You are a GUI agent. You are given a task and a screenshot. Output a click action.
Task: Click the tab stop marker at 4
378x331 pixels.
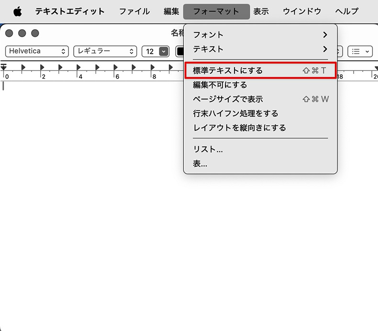tap(78, 68)
